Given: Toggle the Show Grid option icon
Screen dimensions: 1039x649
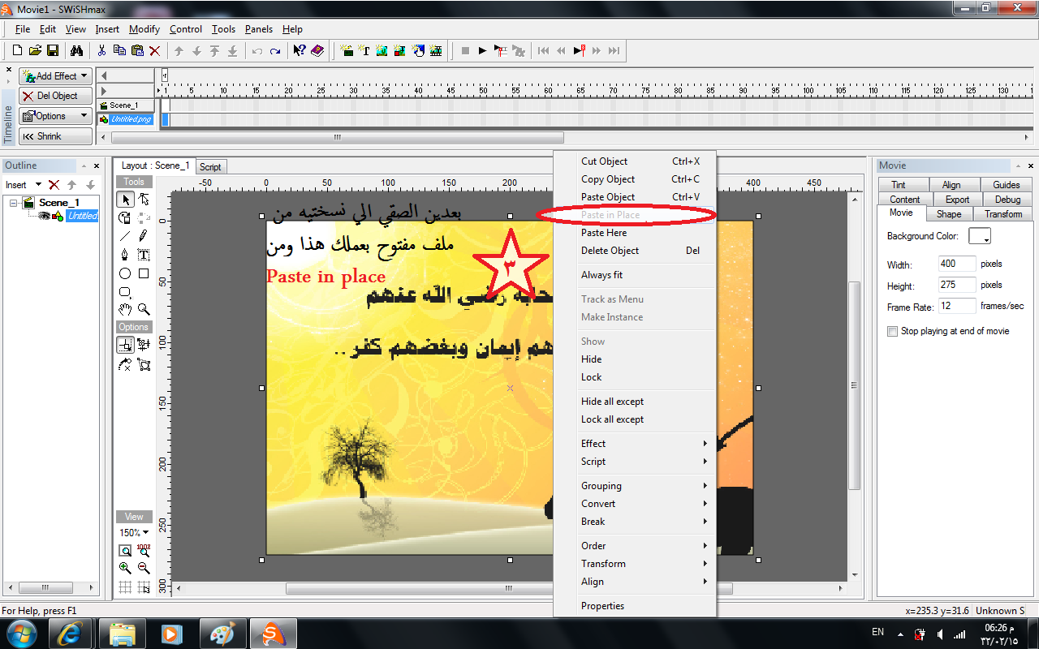Looking at the screenshot, I should [x=125, y=587].
